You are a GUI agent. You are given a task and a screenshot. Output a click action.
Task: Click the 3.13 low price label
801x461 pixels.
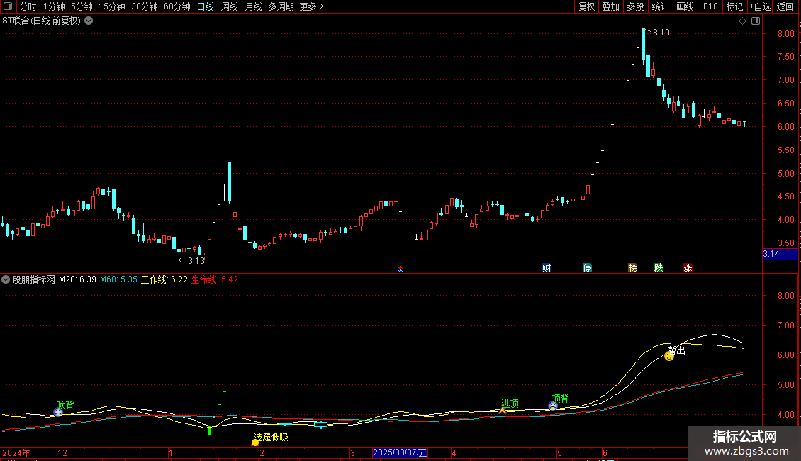[x=196, y=261]
